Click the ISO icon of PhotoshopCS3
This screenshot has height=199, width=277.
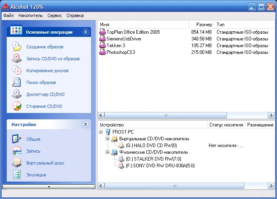[103, 52]
